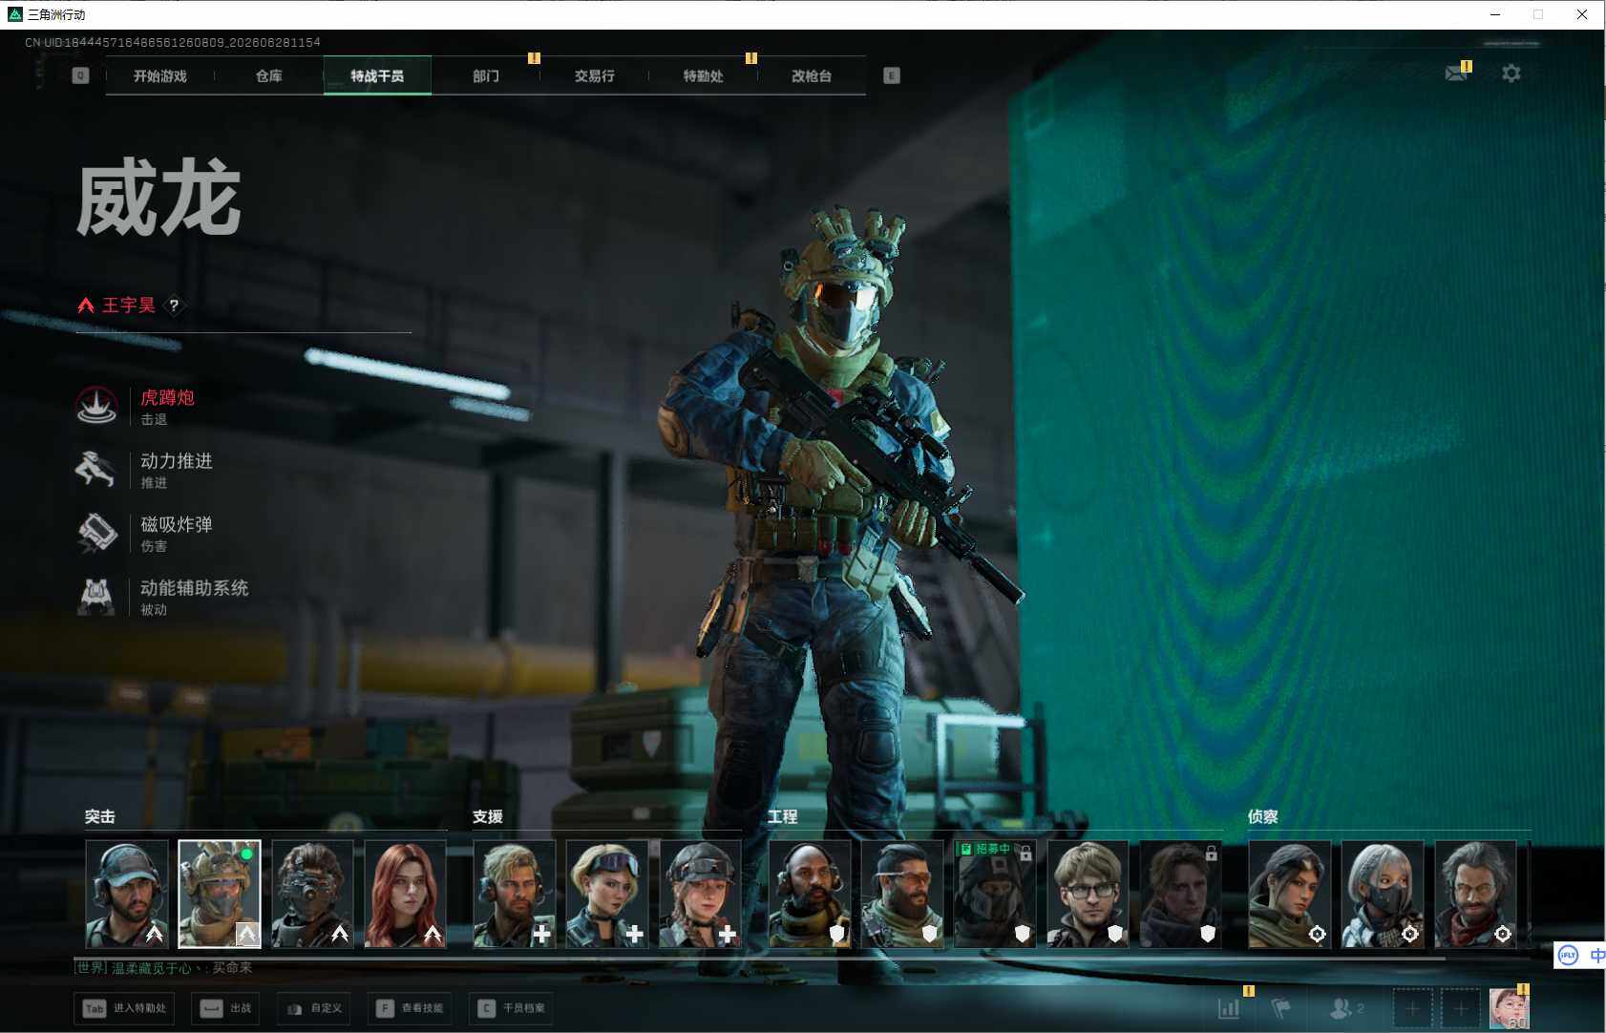The width and height of the screenshot is (1606, 1033).
Task: Choose the first 侦察 operator with hood
Action: point(1290,894)
